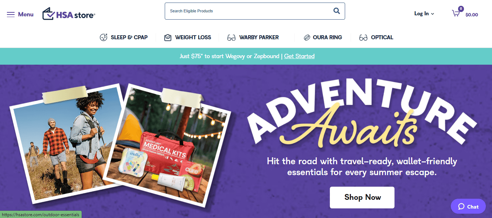The width and height of the screenshot is (492, 218).
Task: Click the search magnifying glass icon
Action: (x=336, y=11)
